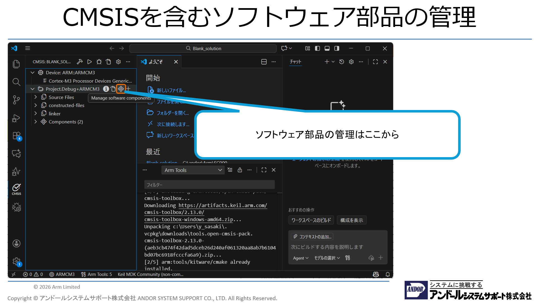This screenshot has height=303, width=538.
Task: Click the chat history icon in chat panel
Action: [342, 62]
